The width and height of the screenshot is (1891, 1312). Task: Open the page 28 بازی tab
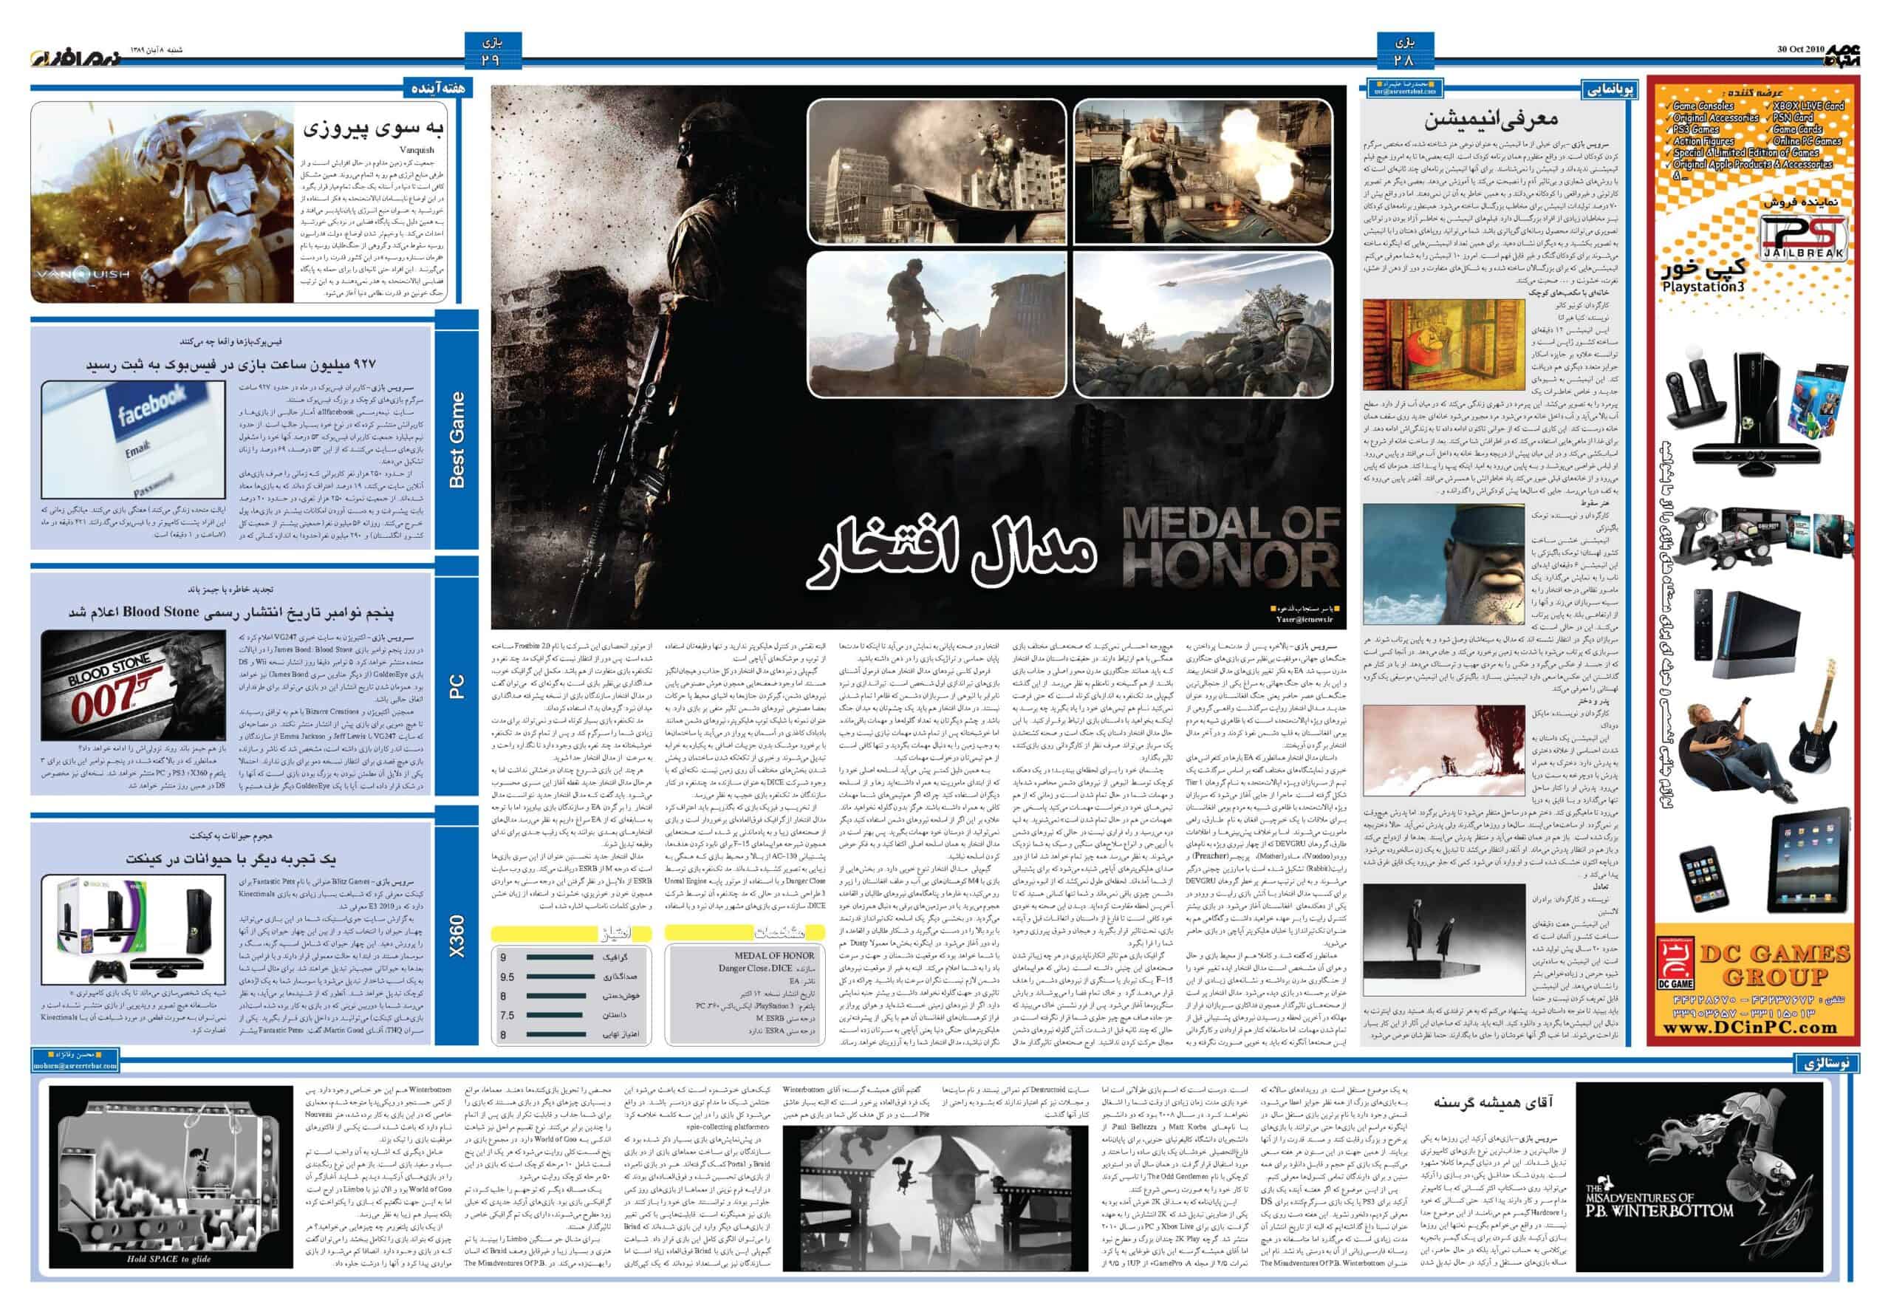pos(1404,50)
